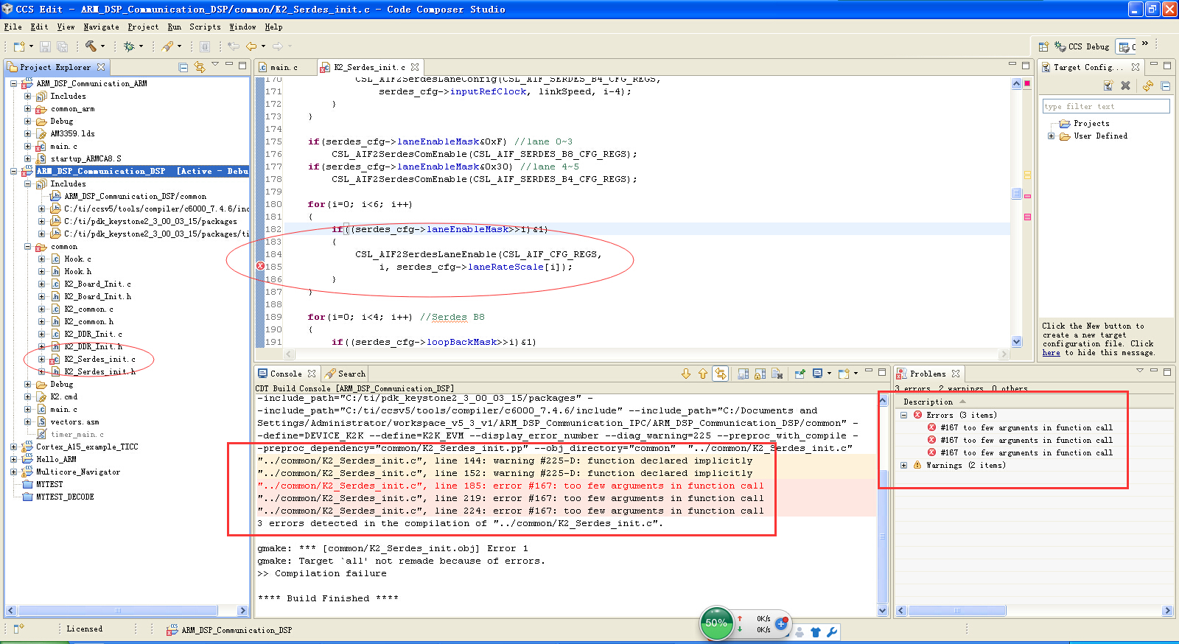Start debugging with the green bug icon
1179x644 pixels.
tap(129, 46)
